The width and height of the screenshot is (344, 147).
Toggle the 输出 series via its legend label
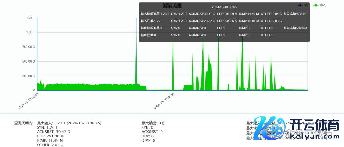pos(307,5)
